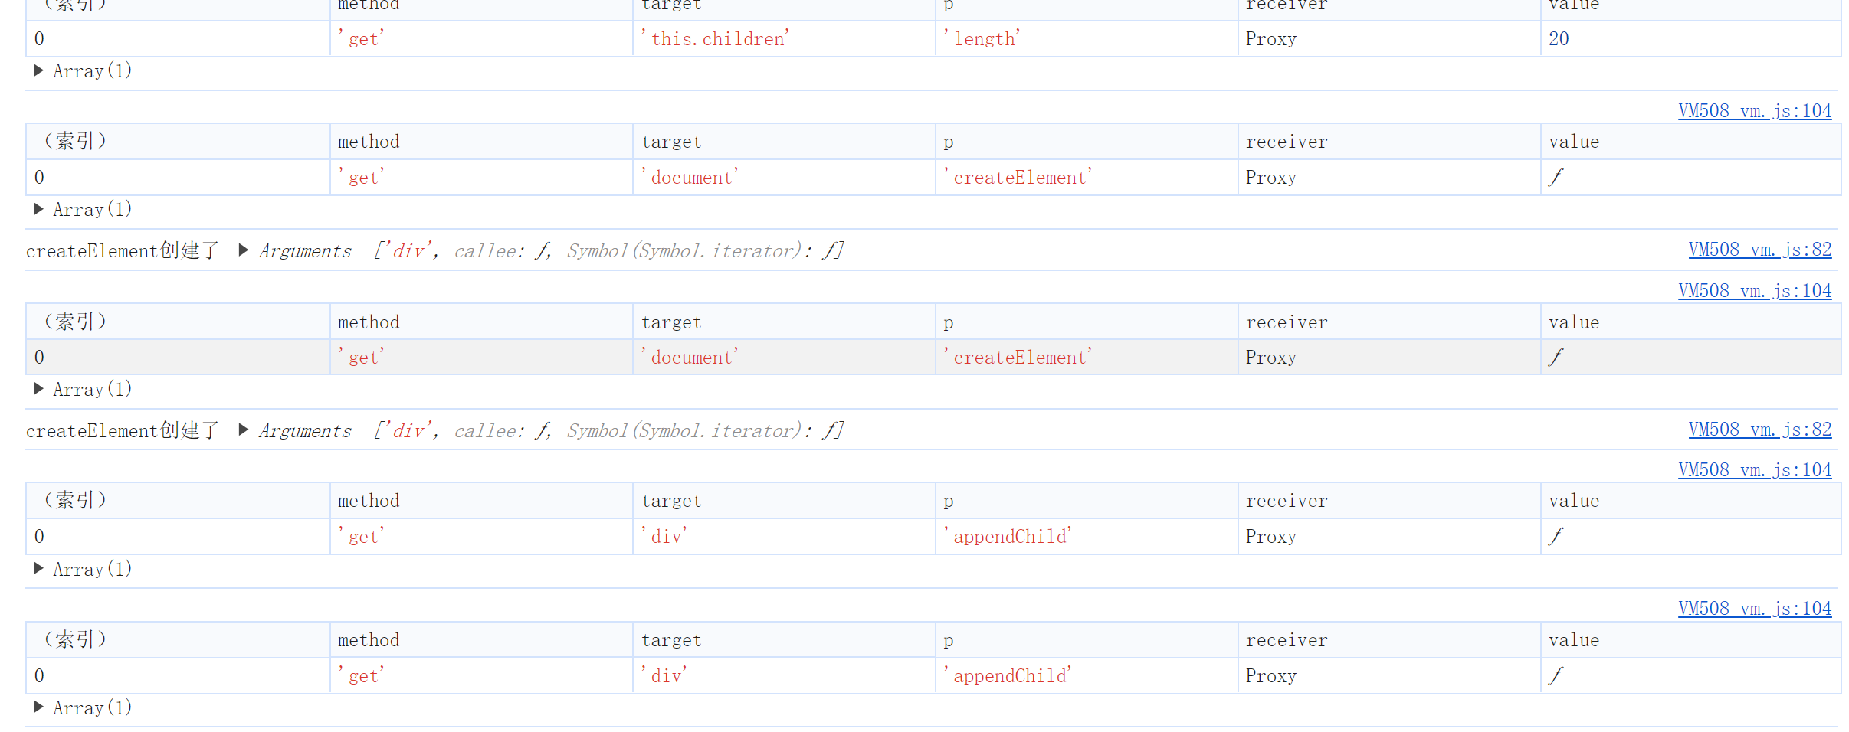Expand Array(1) under the non-highlighted document row
The height and width of the screenshot is (732, 1849).
coord(38,209)
